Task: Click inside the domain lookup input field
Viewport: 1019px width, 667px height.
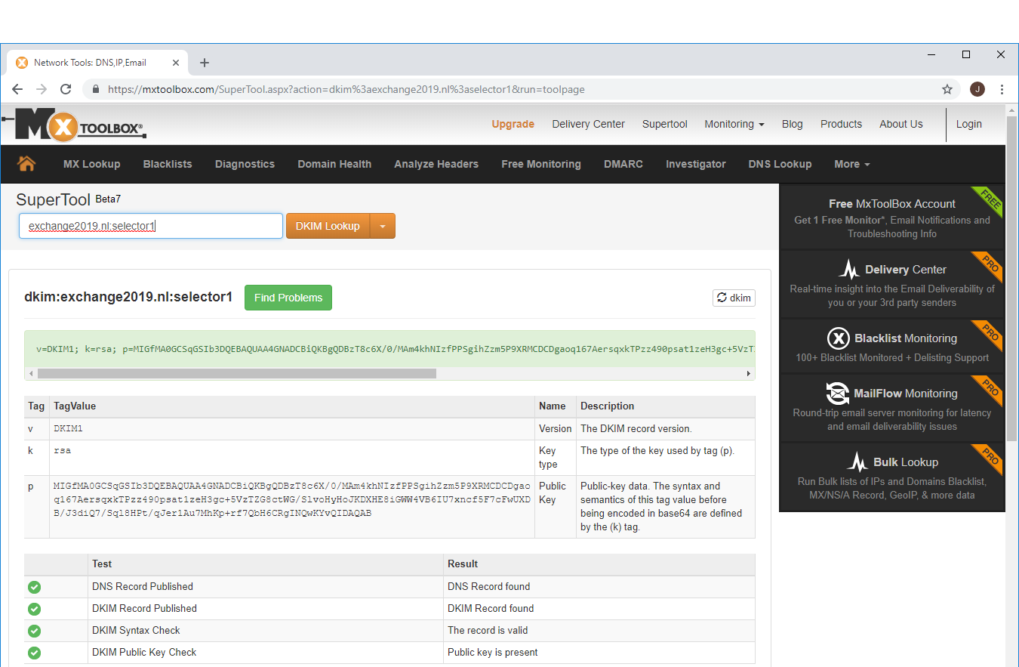Action: [x=150, y=225]
